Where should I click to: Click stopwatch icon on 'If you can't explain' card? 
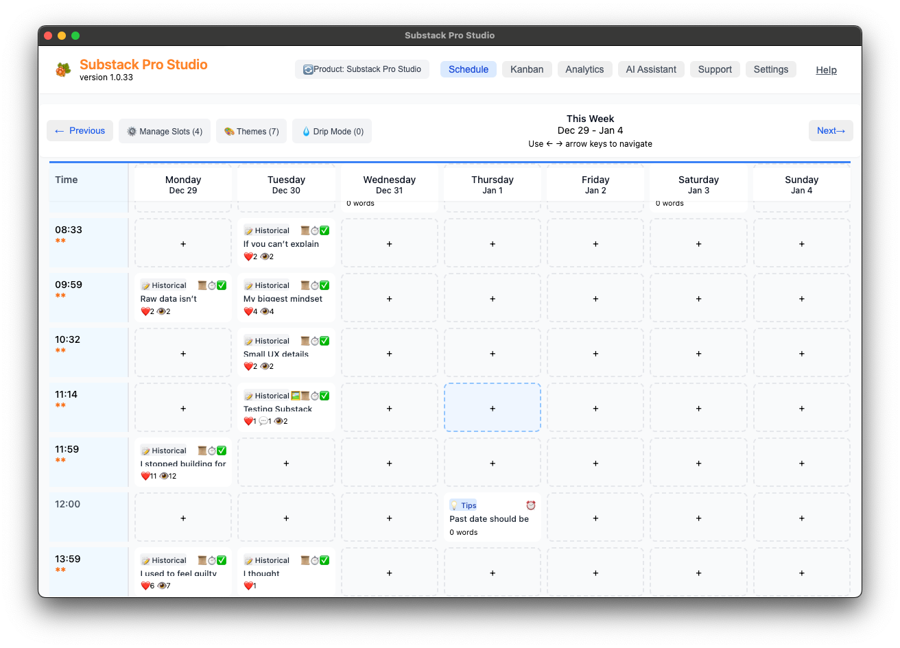click(315, 230)
